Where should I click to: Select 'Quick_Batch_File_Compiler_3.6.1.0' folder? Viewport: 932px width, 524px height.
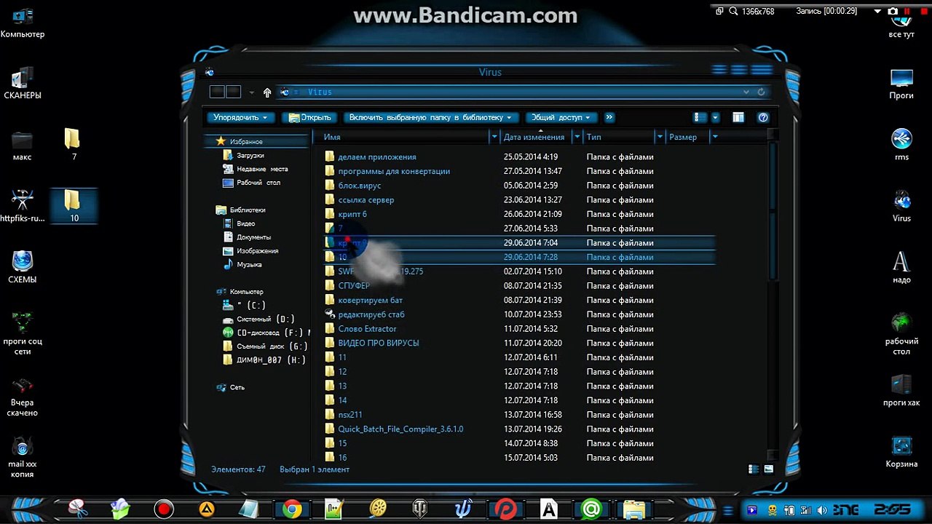[400, 429]
